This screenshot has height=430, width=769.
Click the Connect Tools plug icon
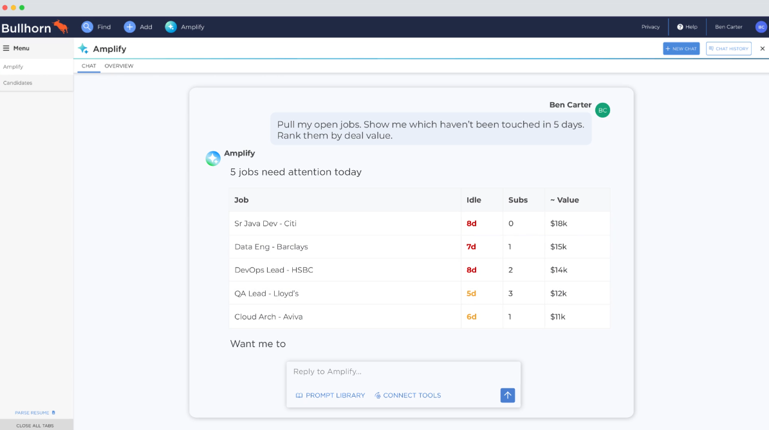(x=378, y=395)
